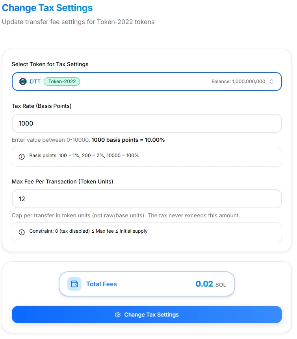Click the Change Tax Settings page heading
This screenshot has width=297, height=339.
(48, 8)
